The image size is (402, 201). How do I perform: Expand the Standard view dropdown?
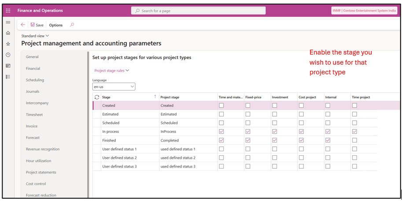coord(35,36)
